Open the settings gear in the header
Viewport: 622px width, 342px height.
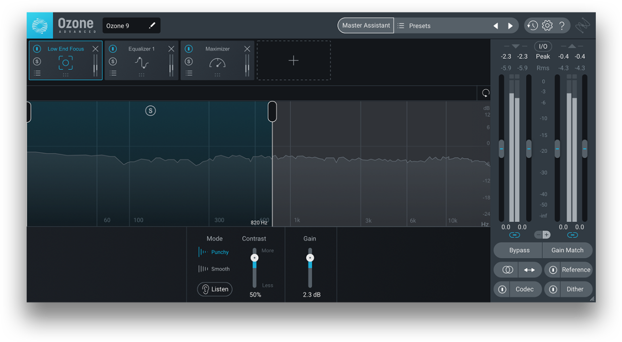[547, 26]
